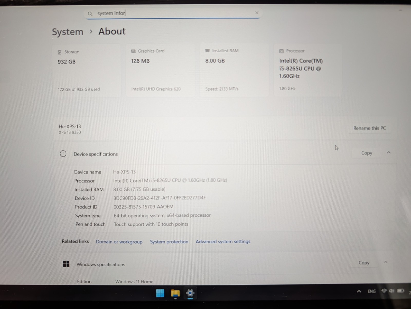Collapse the Windows specifications section
This screenshot has width=411, height=309.
coord(385,262)
